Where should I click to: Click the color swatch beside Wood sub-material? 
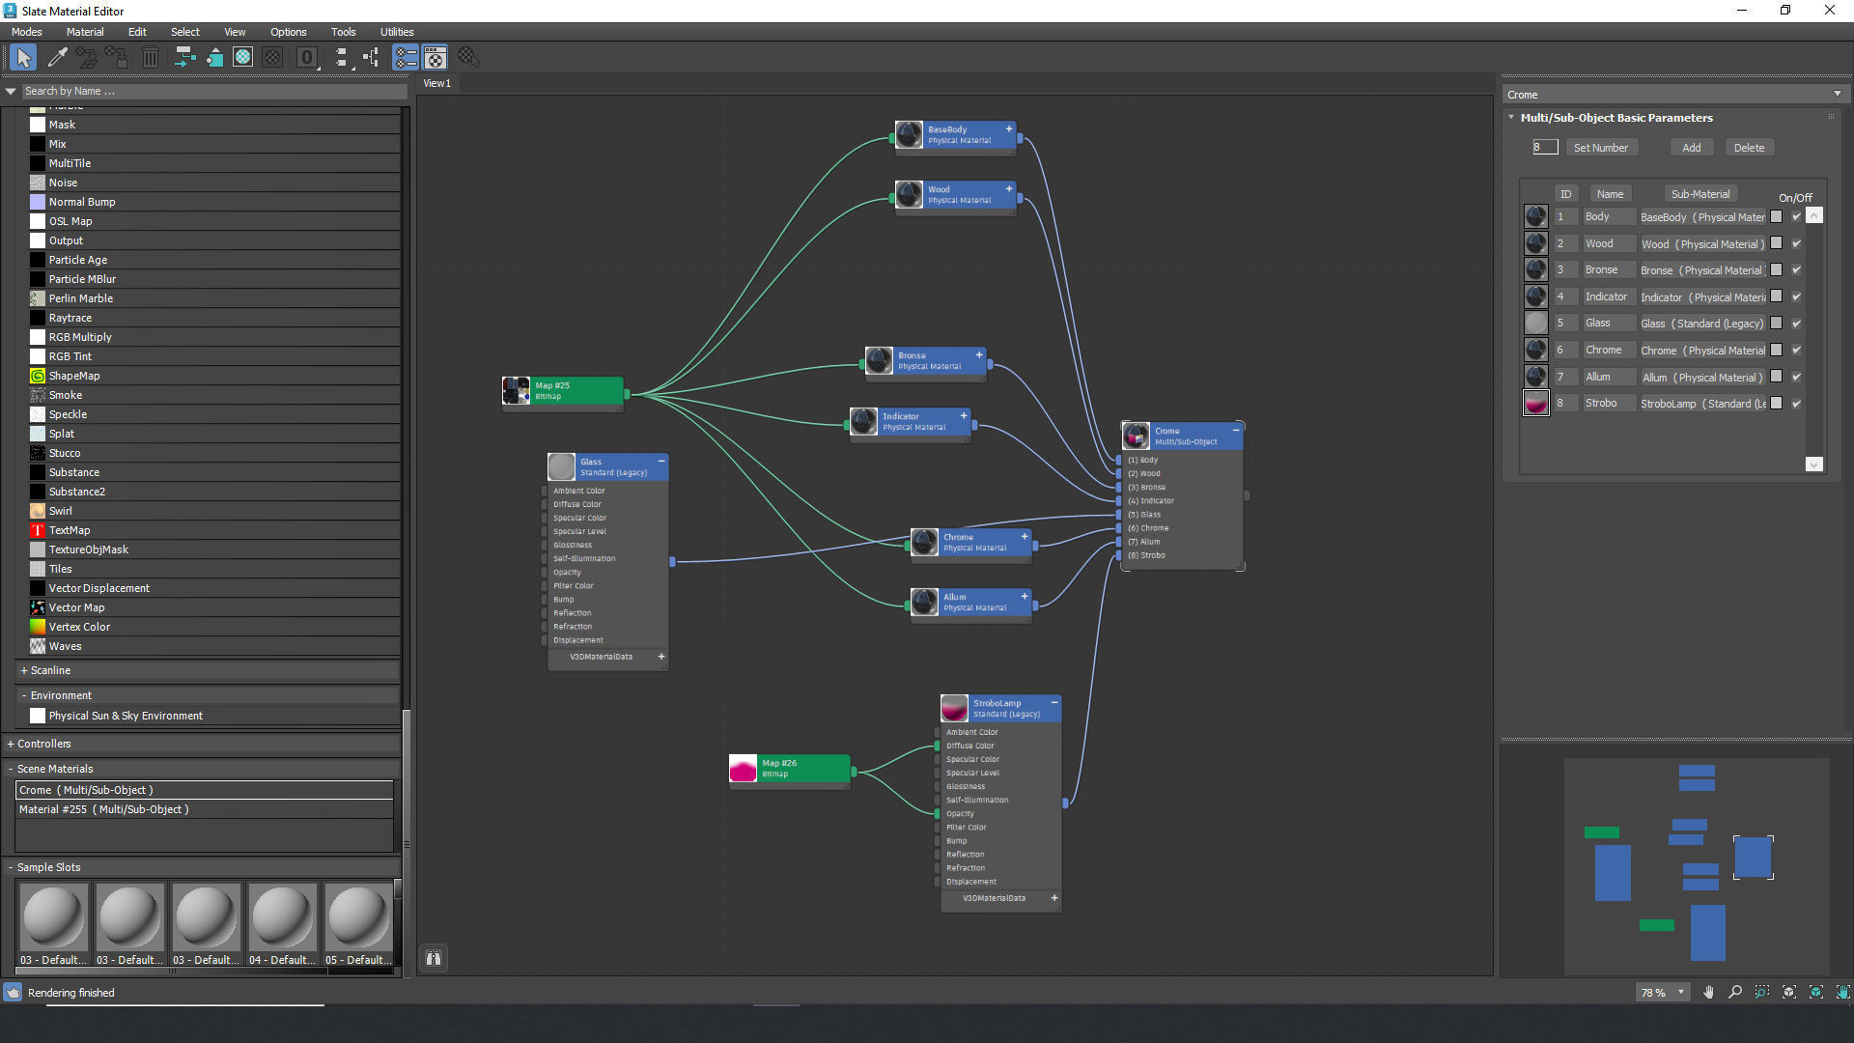(x=1776, y=243)
